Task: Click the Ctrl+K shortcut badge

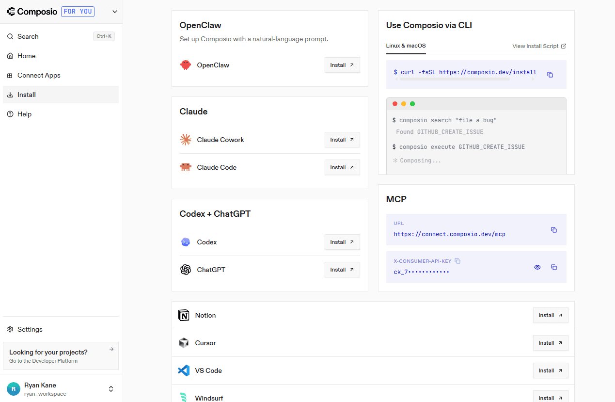Action: click(104, 36)
